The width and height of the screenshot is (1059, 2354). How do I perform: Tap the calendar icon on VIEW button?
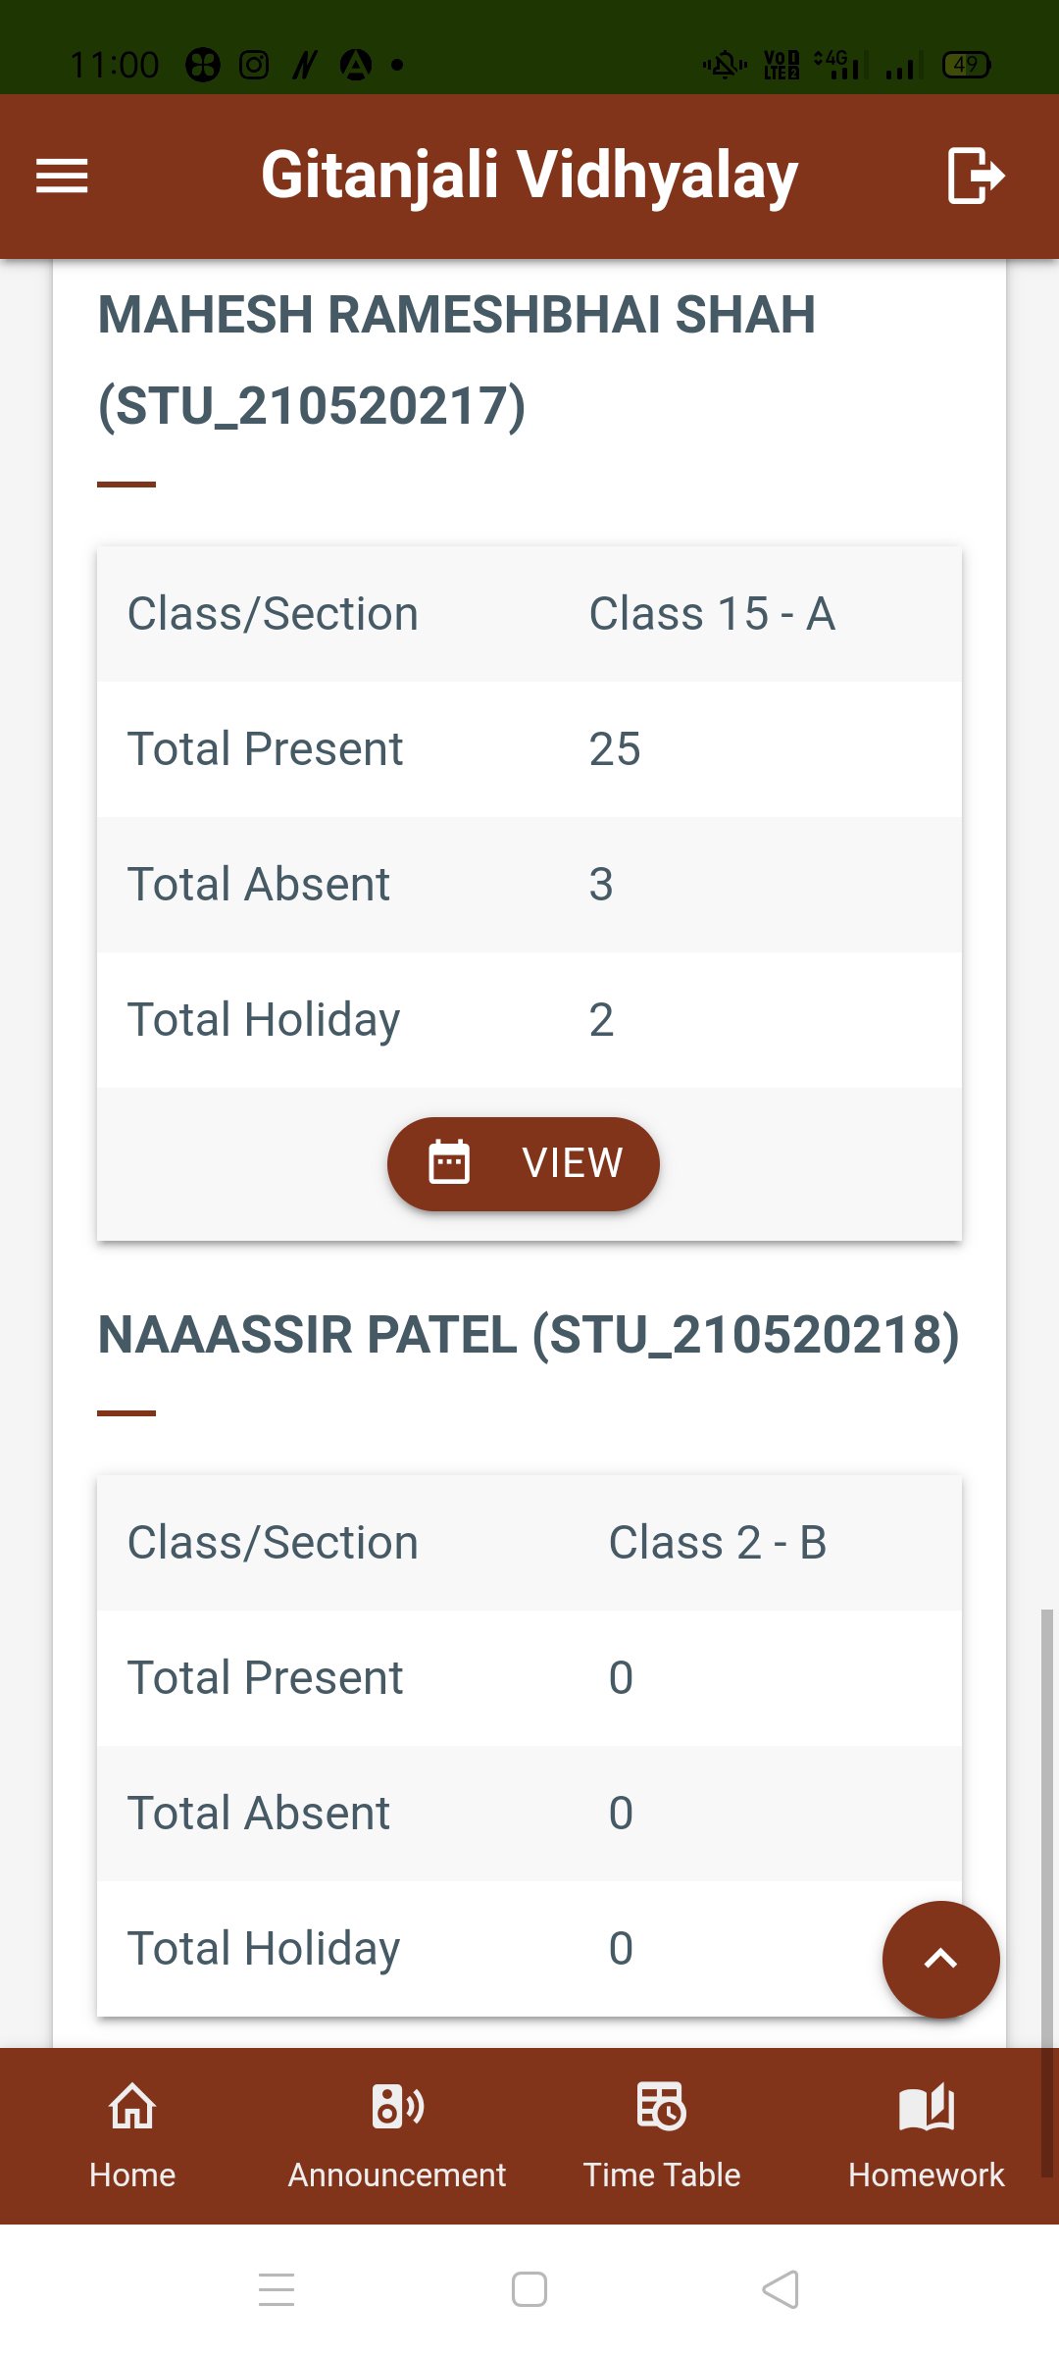click(x=449, y=1163)
